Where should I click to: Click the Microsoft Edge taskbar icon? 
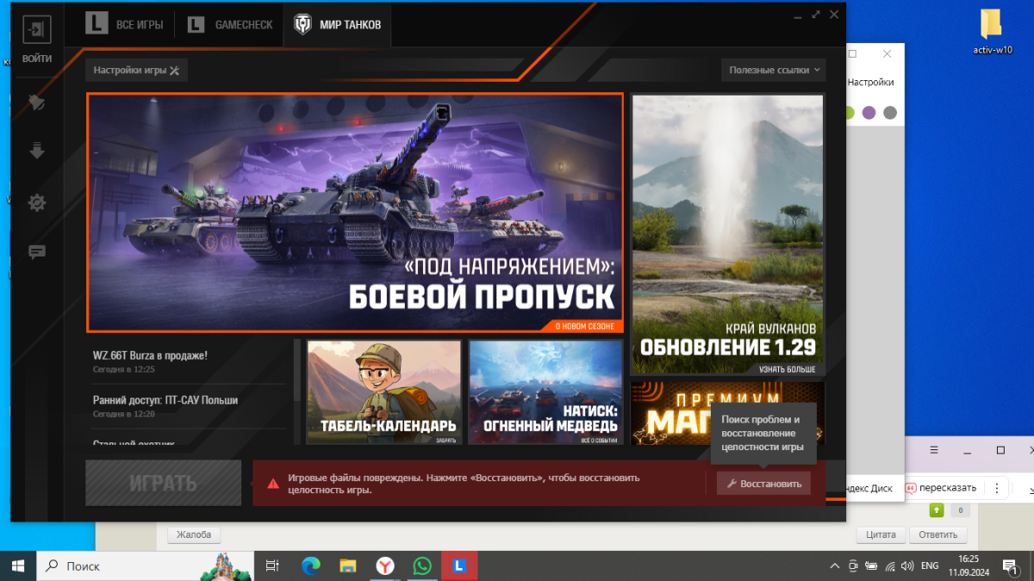pos(311,566)
